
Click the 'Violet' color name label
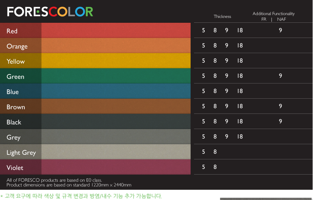pyautogui.click(x=15, y=168)
